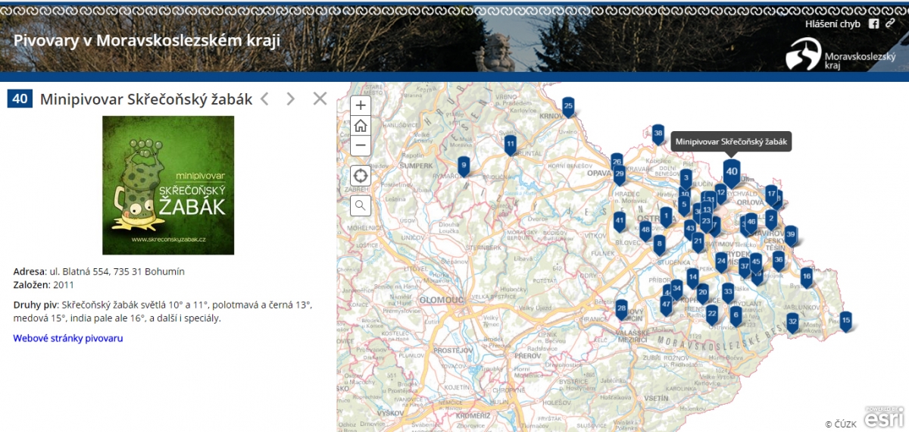Screen dimensions: 909x432
Task: Close the brewery detail panel
Action: coord(320,99)
